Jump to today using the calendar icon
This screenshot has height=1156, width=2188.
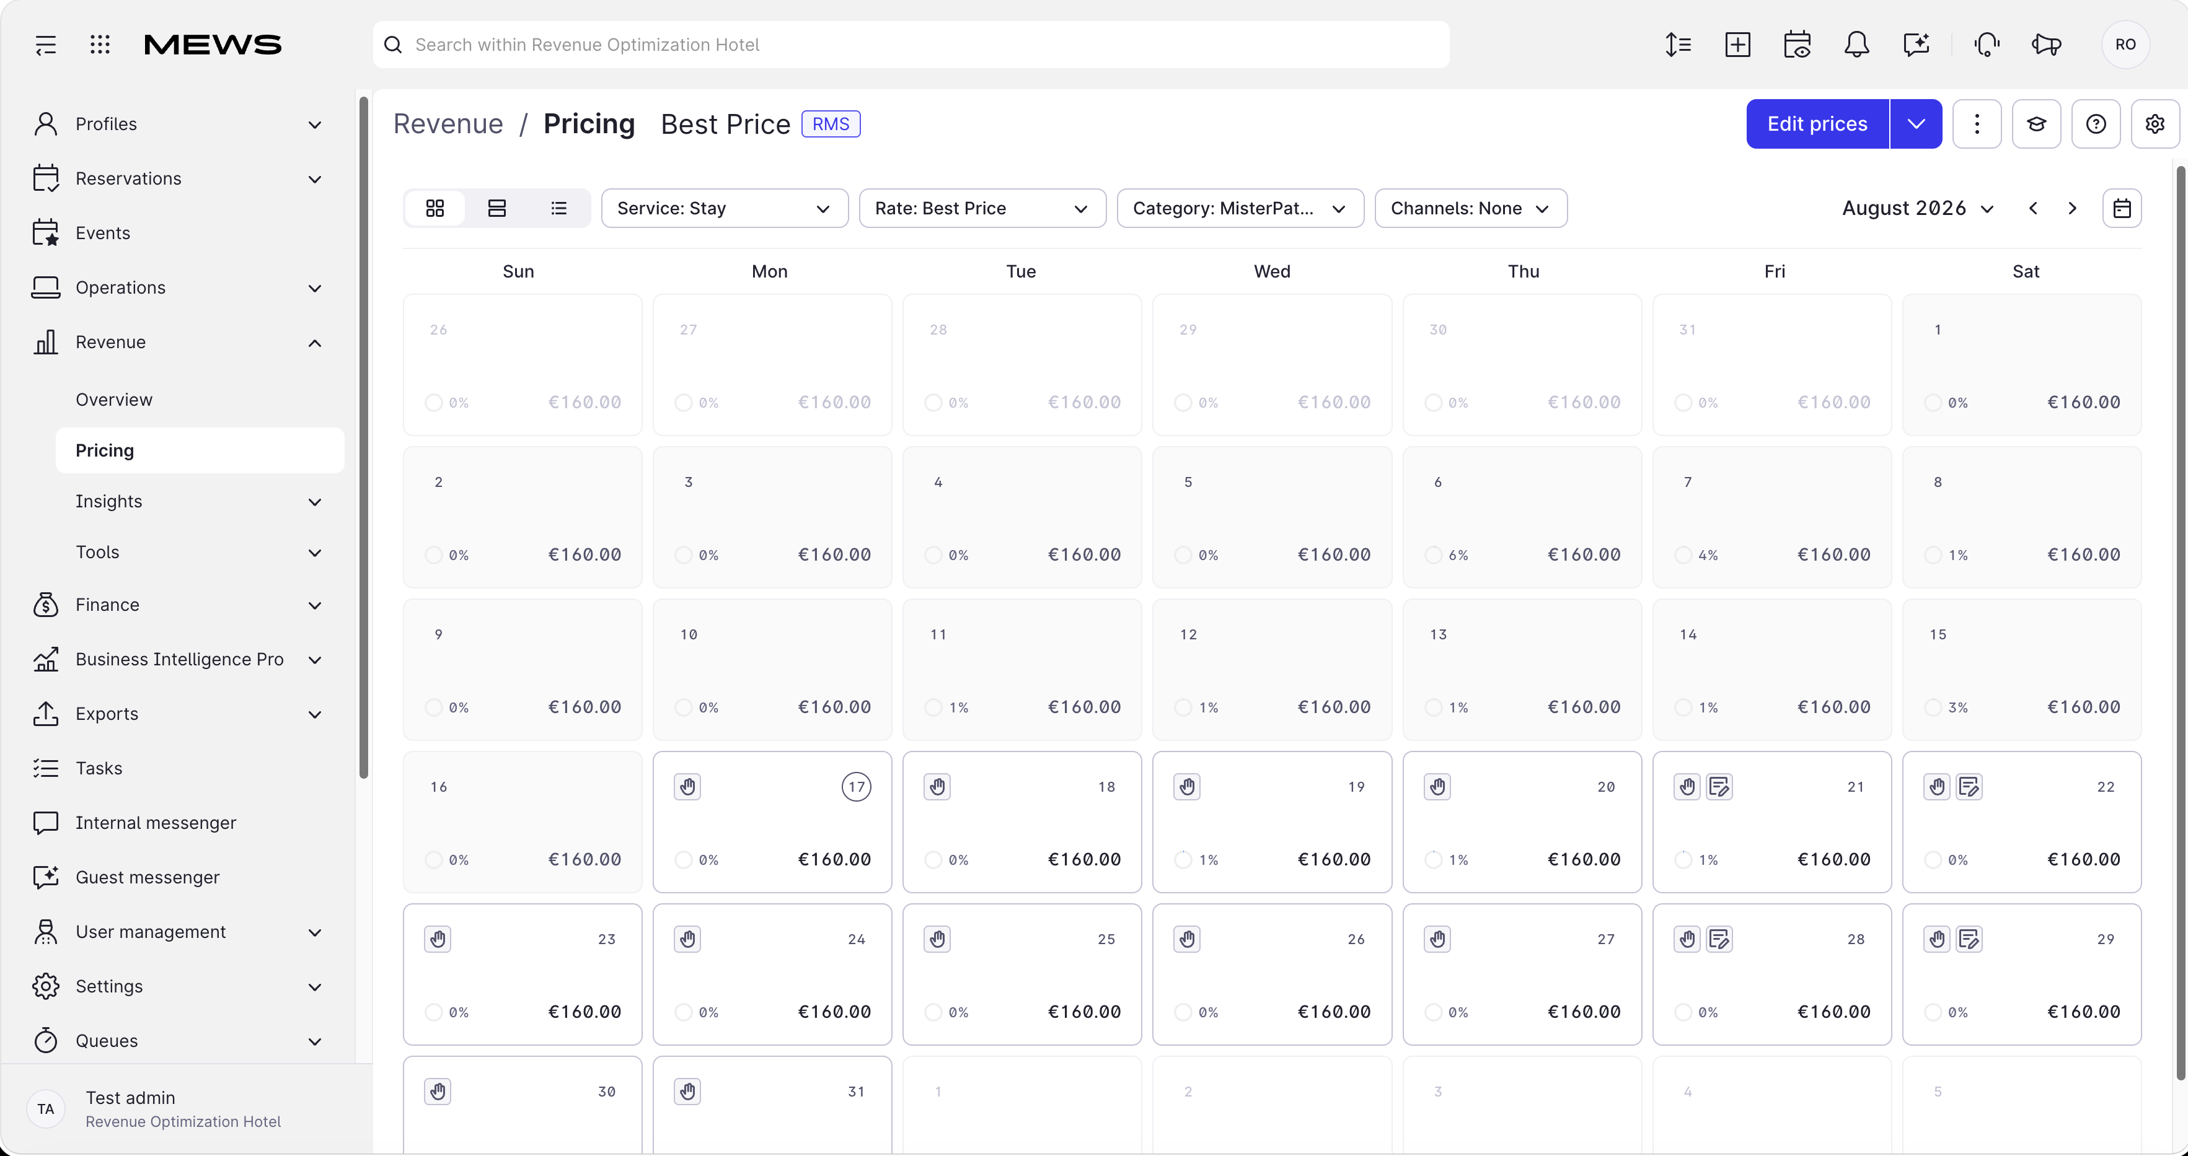point(2122,208)
